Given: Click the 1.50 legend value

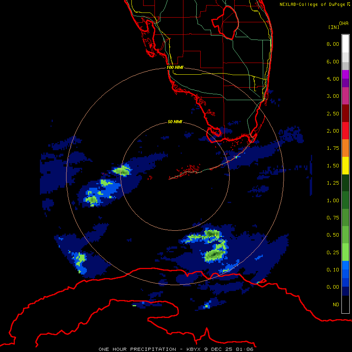Looking at the screenshot, I should [x=333, y=166].
